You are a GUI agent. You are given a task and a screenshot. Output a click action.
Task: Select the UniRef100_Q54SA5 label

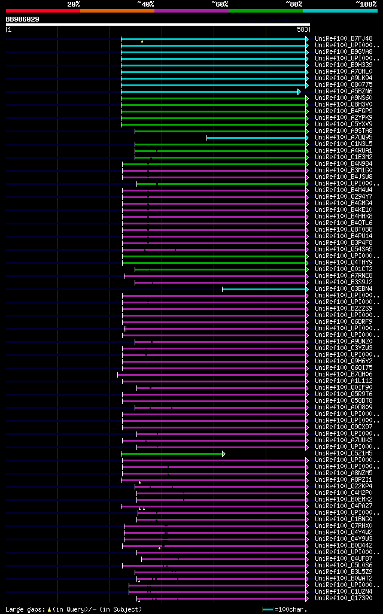pyautogui.click(x=344, y=250)
